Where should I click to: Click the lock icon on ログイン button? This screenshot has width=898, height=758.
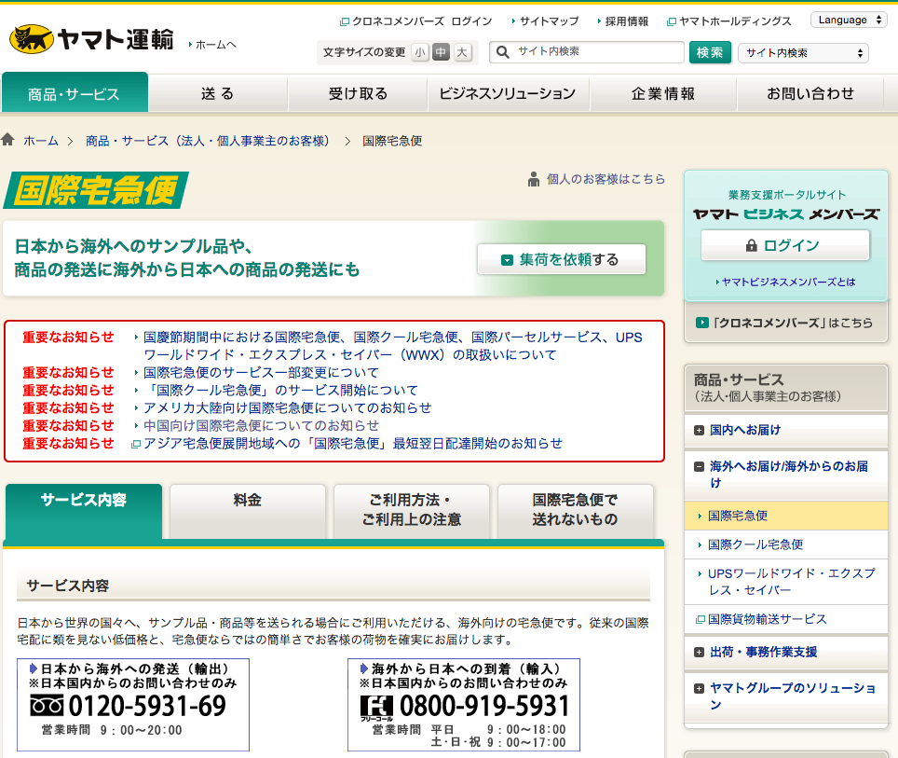[x=751, y=245]
